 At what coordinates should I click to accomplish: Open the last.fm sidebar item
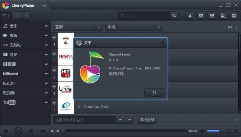9,83
